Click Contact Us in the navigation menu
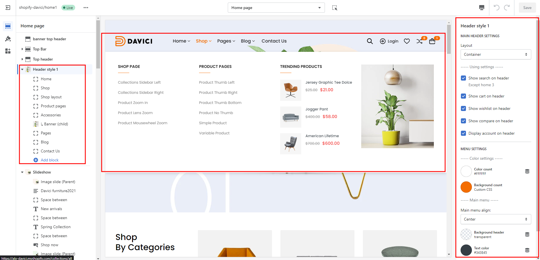540x260 pixels. [274, 41]
